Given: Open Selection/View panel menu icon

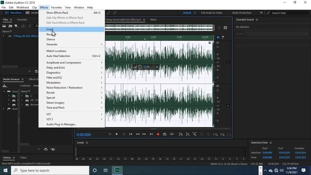Looking at the screenshot, I should tap(271, 142).
